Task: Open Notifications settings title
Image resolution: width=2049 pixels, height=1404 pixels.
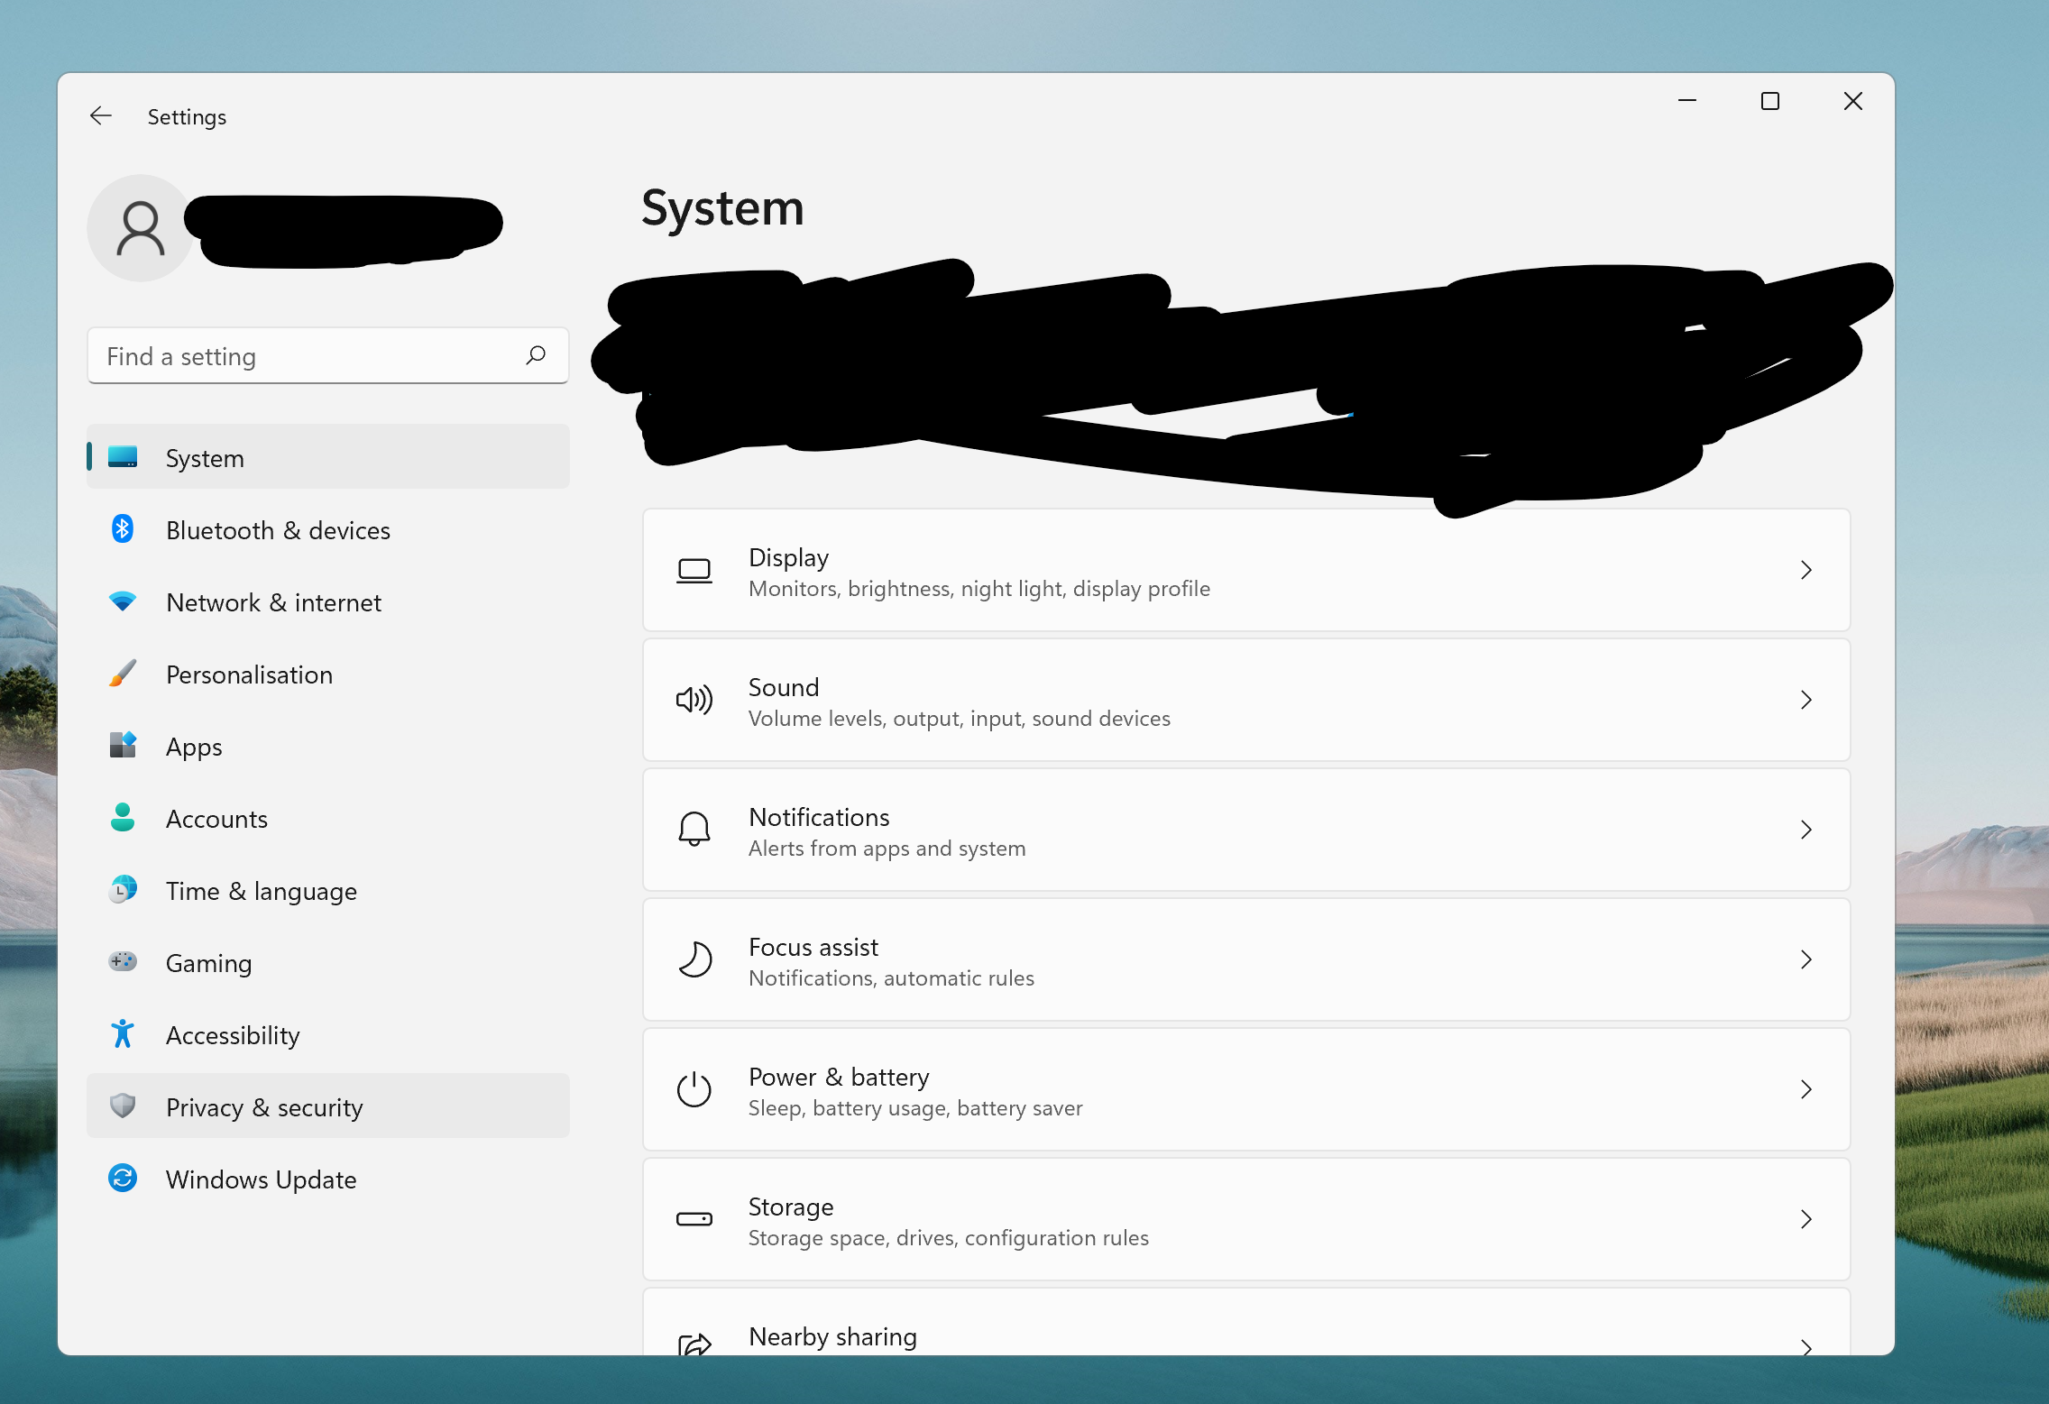Action: click(x=819, y=817)
